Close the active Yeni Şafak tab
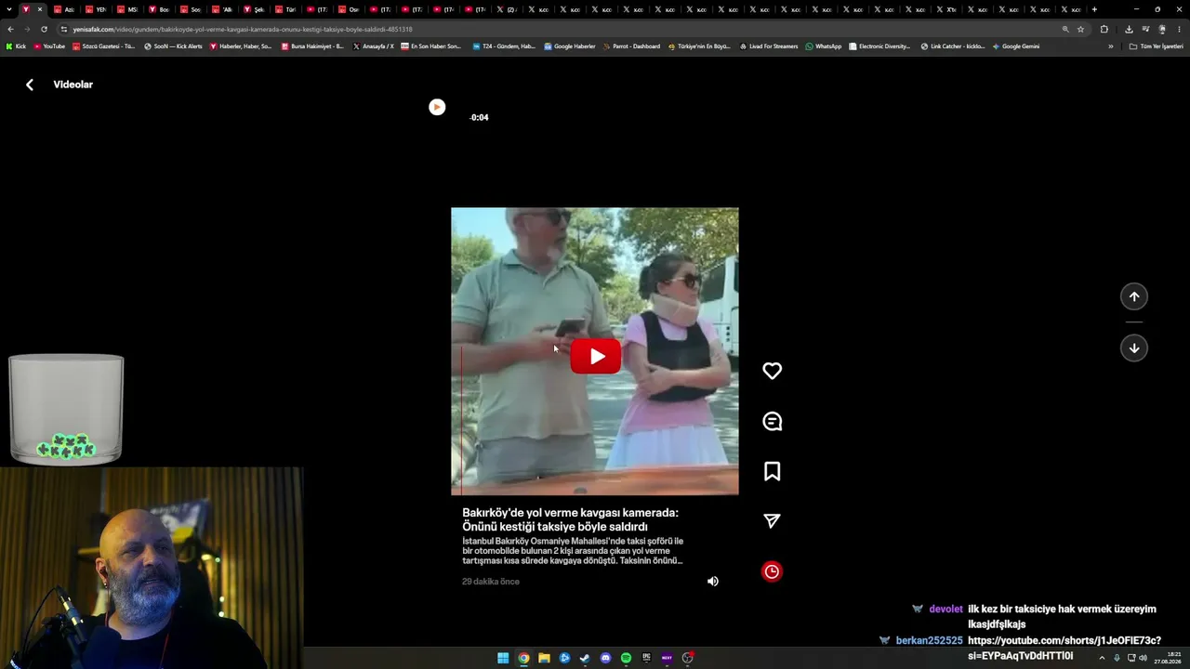Image resolution: width=1190 pixels, height=669 pixels. click(x=39, y=9)
